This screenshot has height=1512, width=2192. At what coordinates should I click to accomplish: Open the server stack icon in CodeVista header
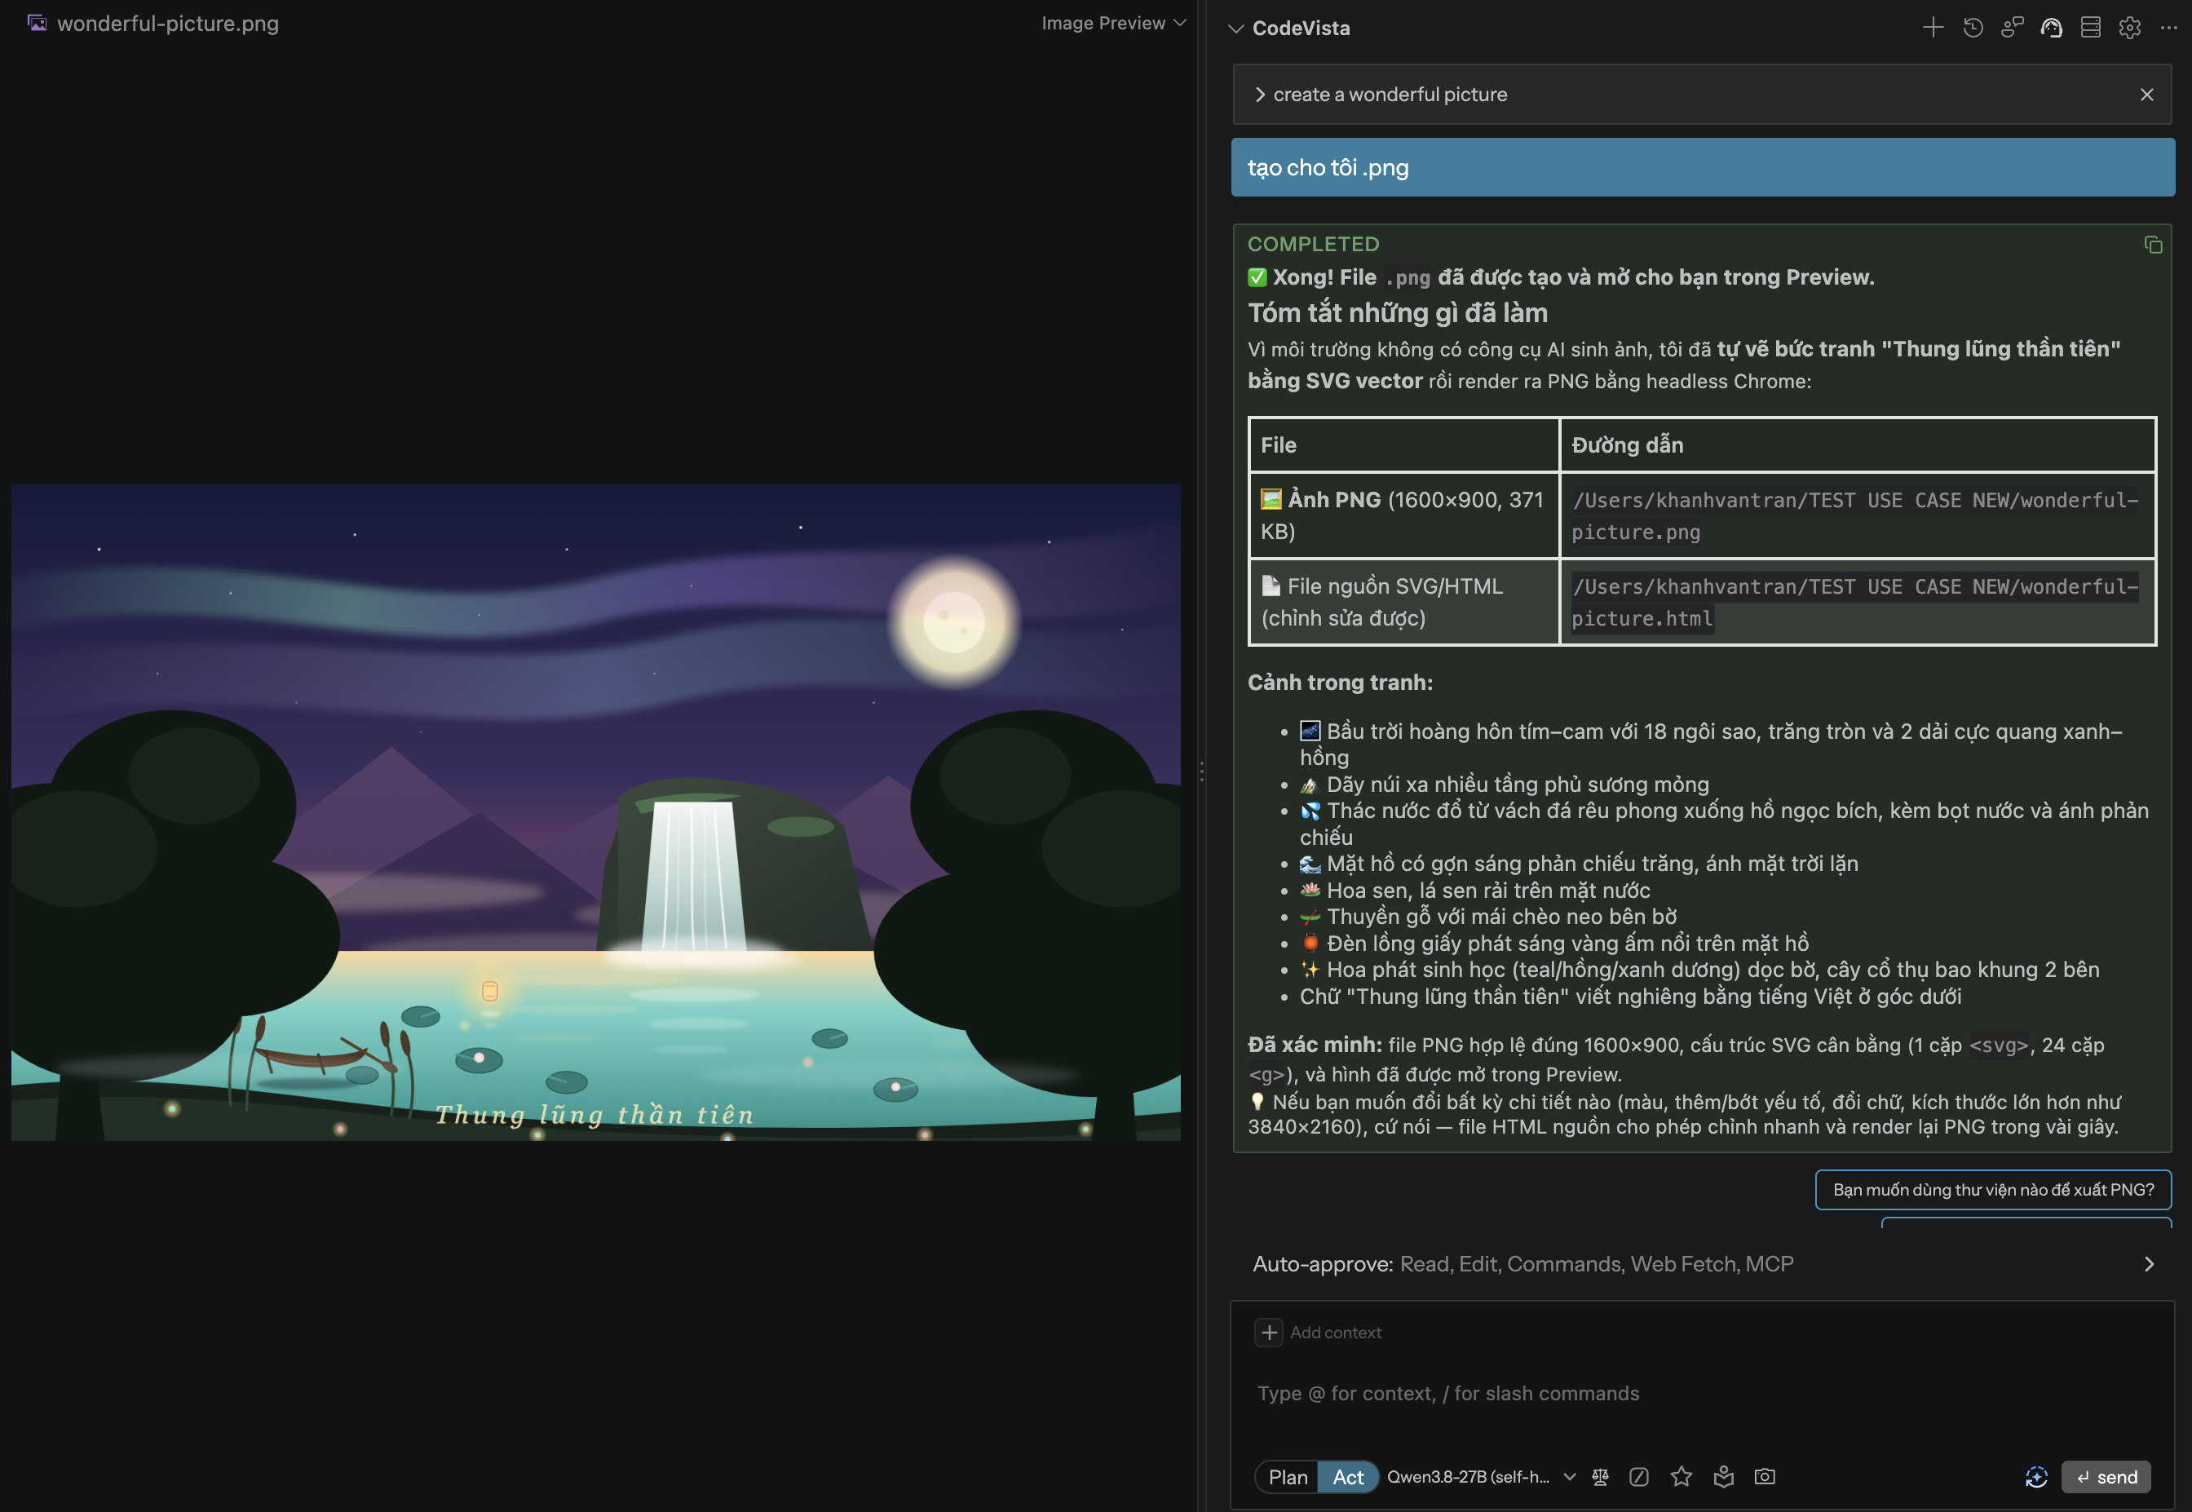[2091, 28]
